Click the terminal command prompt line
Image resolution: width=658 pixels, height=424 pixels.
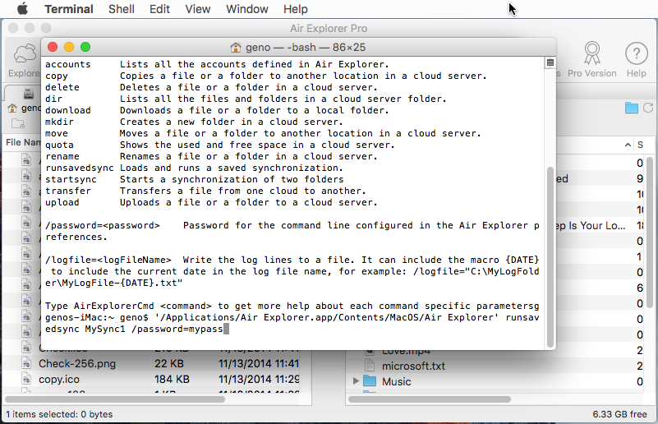click(292, 323)
